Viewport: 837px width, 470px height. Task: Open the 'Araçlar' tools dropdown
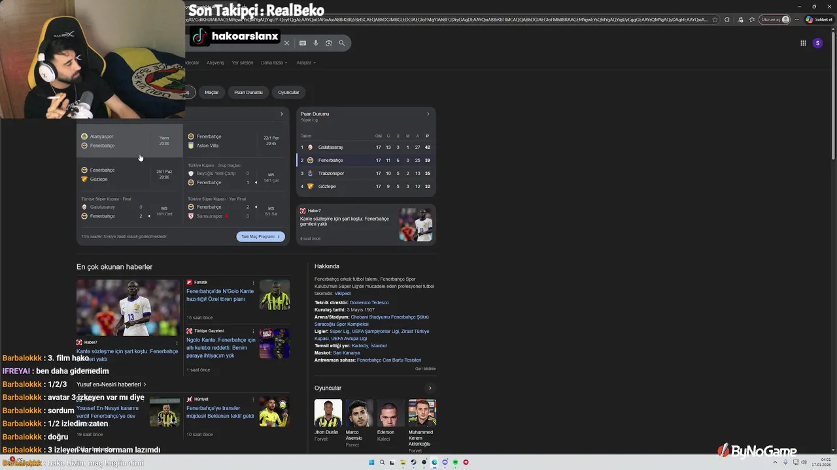[x=306, y=63]
